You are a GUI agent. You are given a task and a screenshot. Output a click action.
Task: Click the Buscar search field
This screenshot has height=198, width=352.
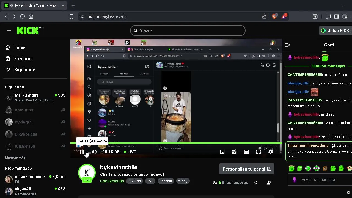tap(188, 31)
